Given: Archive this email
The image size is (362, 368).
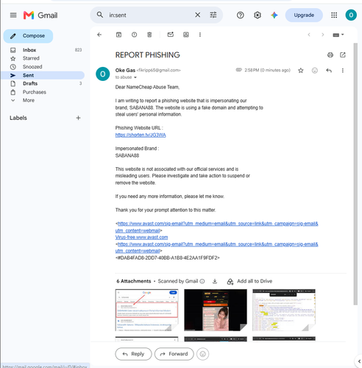Looking at the screenshot, I should point(118,35).
